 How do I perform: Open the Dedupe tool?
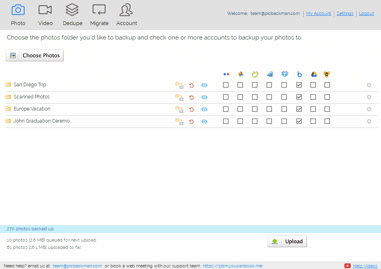coord(72,15)
